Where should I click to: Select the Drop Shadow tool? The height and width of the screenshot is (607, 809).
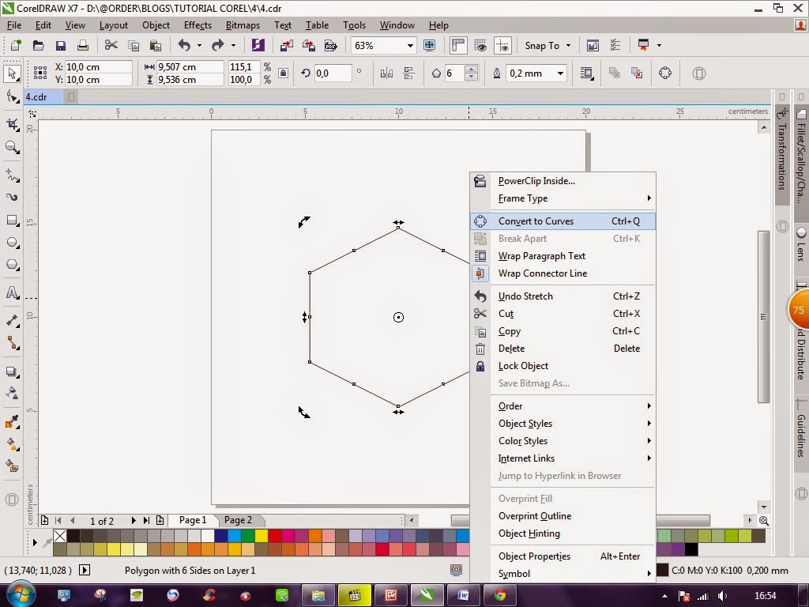pos(12,371)
